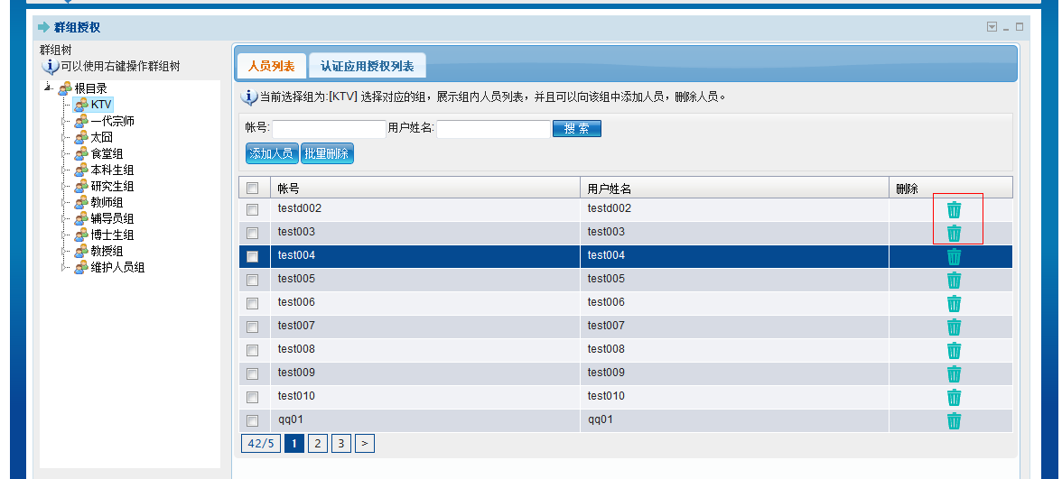Viewport: 1062px width, 479px height.
Task: Toggle the select-all checkbox in table header
Action: point(253,189)
